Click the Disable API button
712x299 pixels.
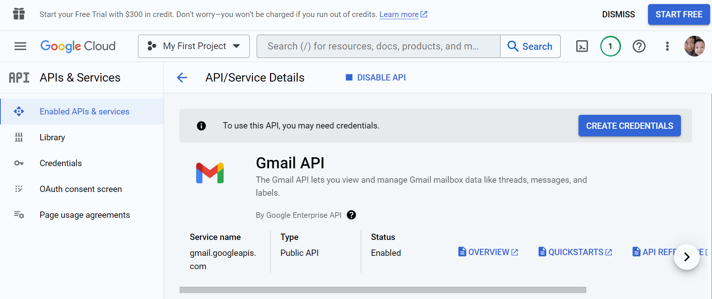coord(376,78)
